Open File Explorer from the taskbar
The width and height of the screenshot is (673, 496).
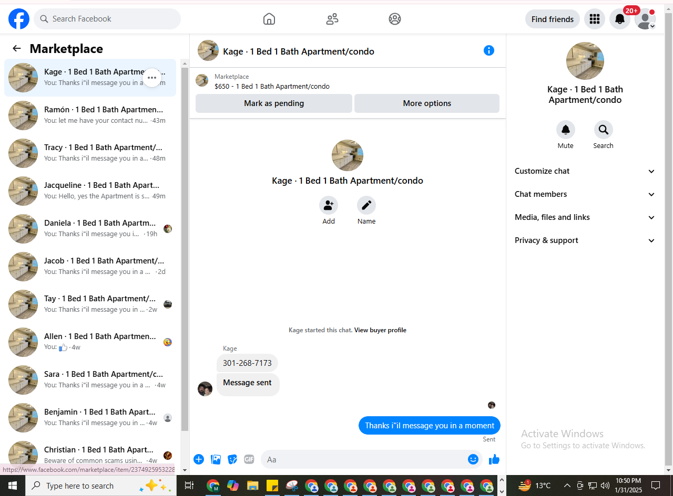(x=252, y=486)
